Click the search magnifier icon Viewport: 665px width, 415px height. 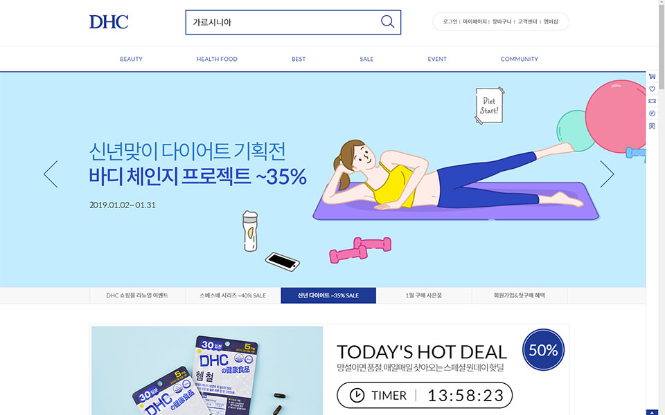click(x=387, y=21)
